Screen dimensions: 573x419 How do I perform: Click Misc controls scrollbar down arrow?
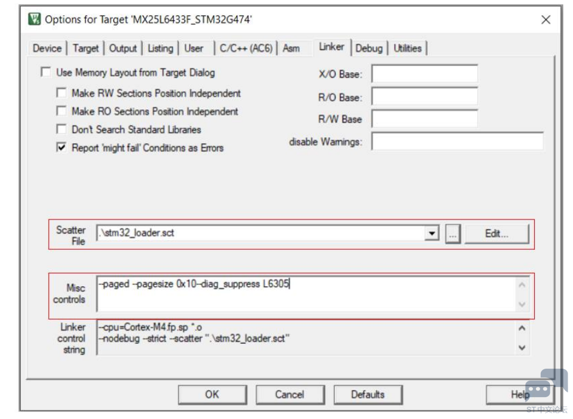522,304
